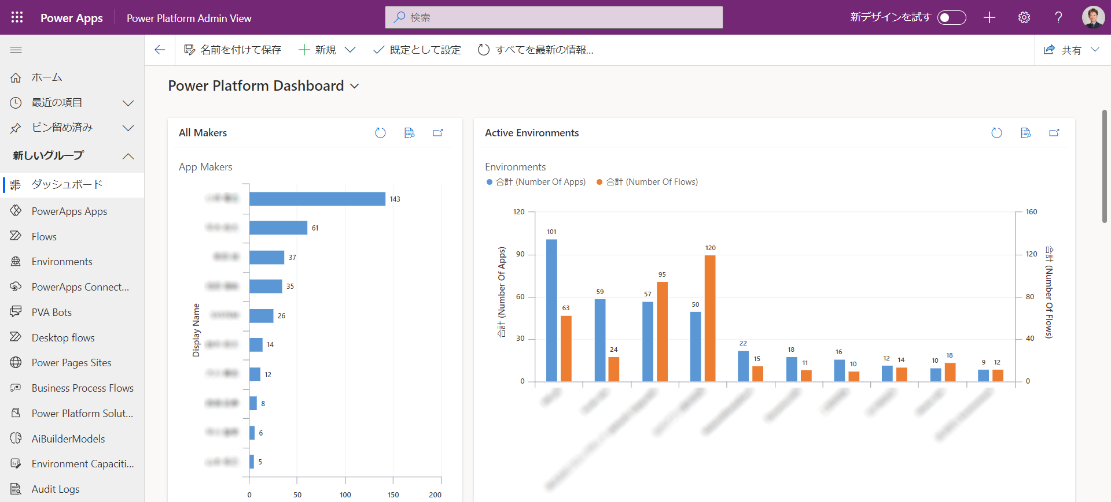Expand the Active Environments chart
The width and height of the screenshot is (1111, 502).
pos(1054,133)
